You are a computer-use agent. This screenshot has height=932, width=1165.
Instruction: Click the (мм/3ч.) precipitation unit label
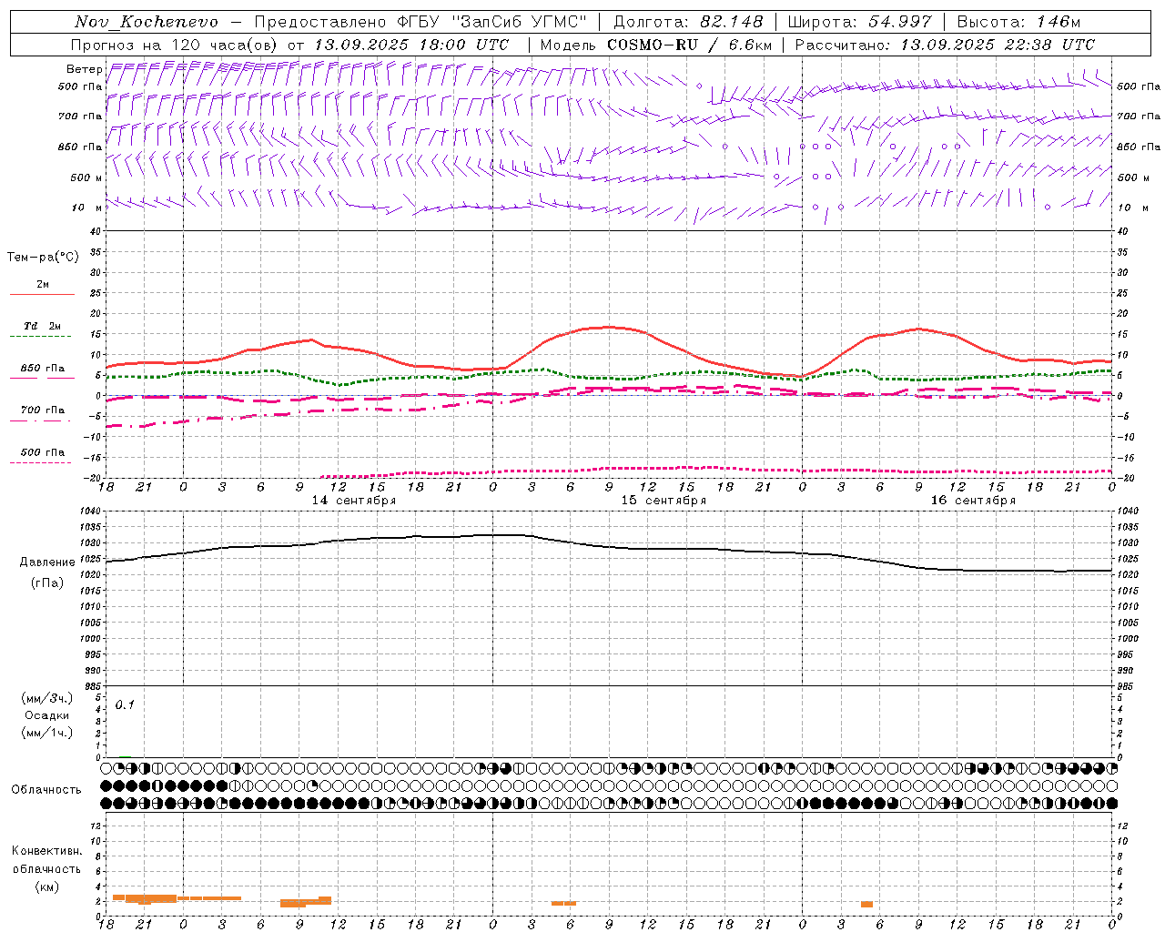click(47, 698)
